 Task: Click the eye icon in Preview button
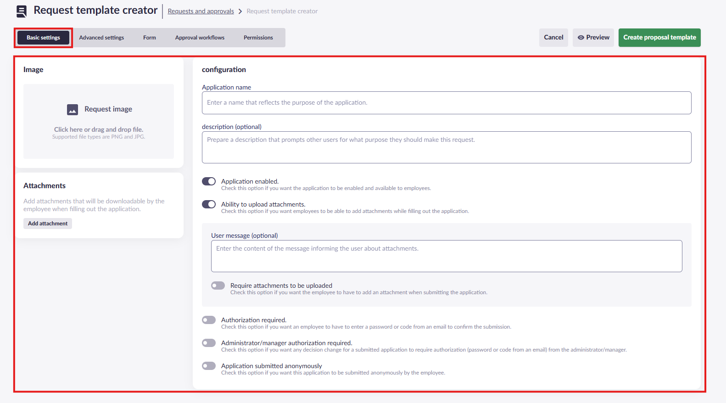(581, 38)
